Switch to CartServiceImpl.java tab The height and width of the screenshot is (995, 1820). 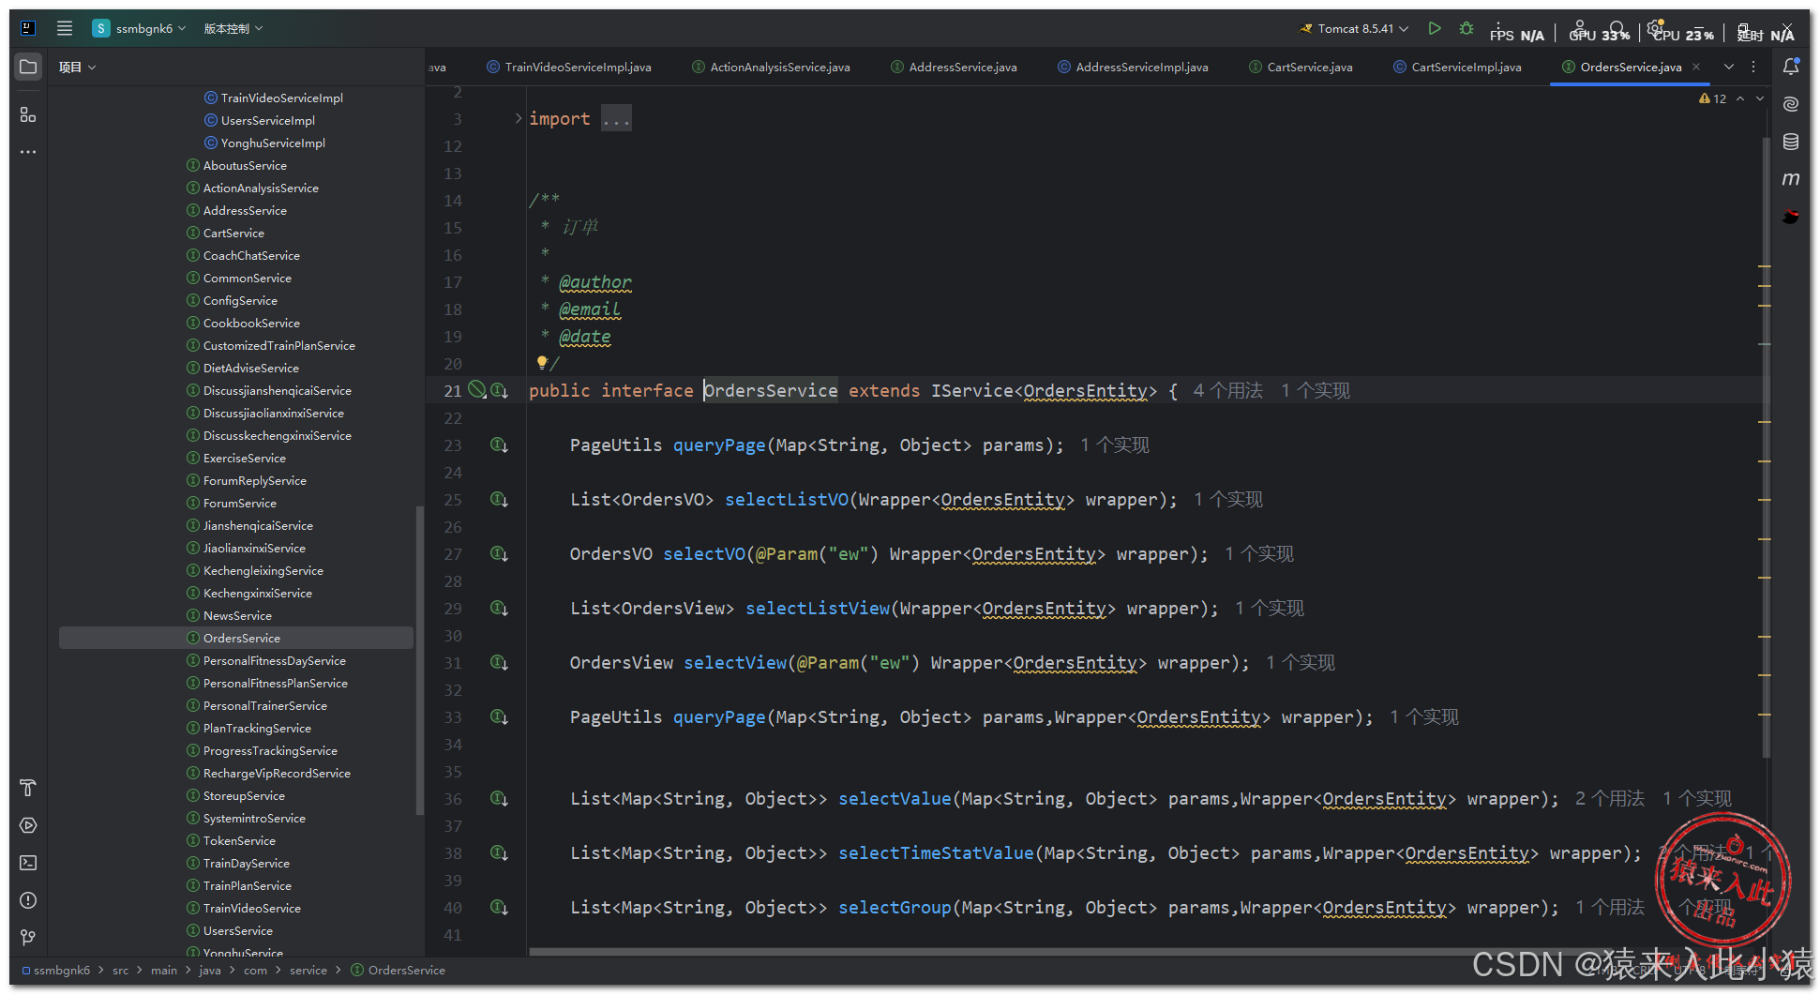coord(1457,67)
